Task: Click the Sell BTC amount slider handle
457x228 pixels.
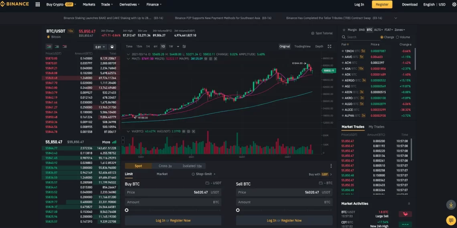Action: 238,210
